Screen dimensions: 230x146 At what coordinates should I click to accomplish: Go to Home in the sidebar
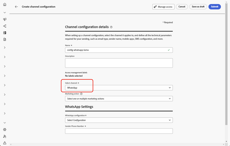coord(5,5)
